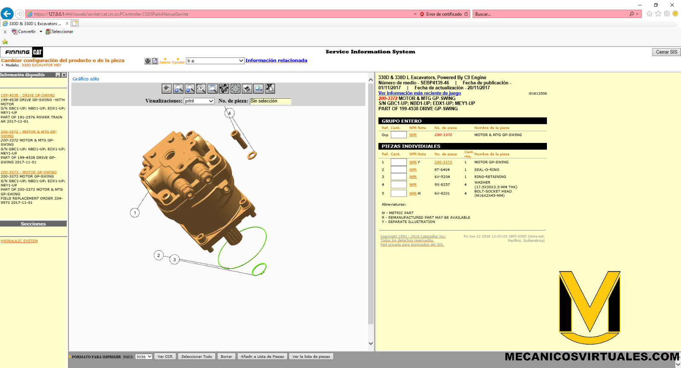Go to Siguiente next page arrow

178,60
